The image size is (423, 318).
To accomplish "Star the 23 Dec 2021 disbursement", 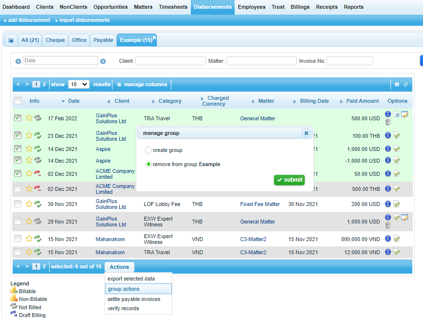I will coord(29,135).
